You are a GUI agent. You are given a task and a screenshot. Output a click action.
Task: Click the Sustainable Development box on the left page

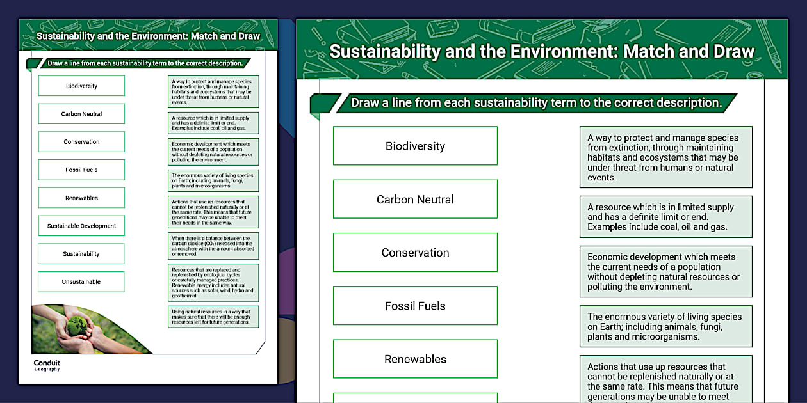click(81, 225)
